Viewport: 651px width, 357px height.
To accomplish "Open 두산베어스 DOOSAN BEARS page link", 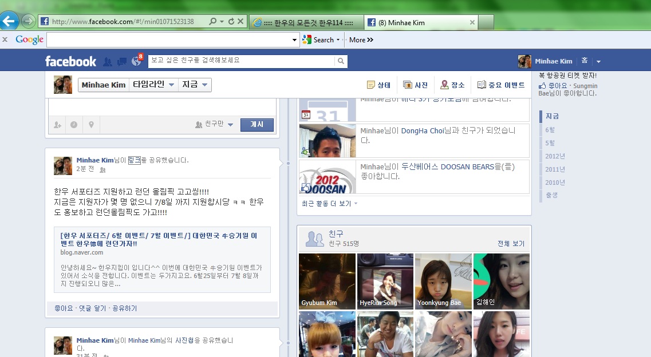I will point(448,166).
